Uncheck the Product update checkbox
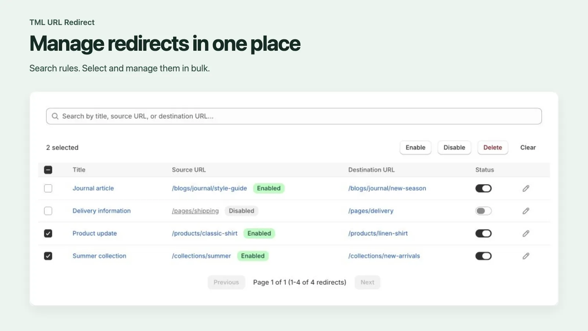This screenshot has width=588, height=331. tap(48, 233)
